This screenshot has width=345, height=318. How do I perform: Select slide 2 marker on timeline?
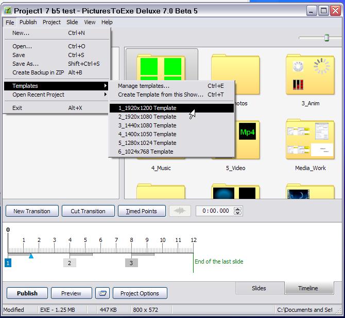point(70,263)
